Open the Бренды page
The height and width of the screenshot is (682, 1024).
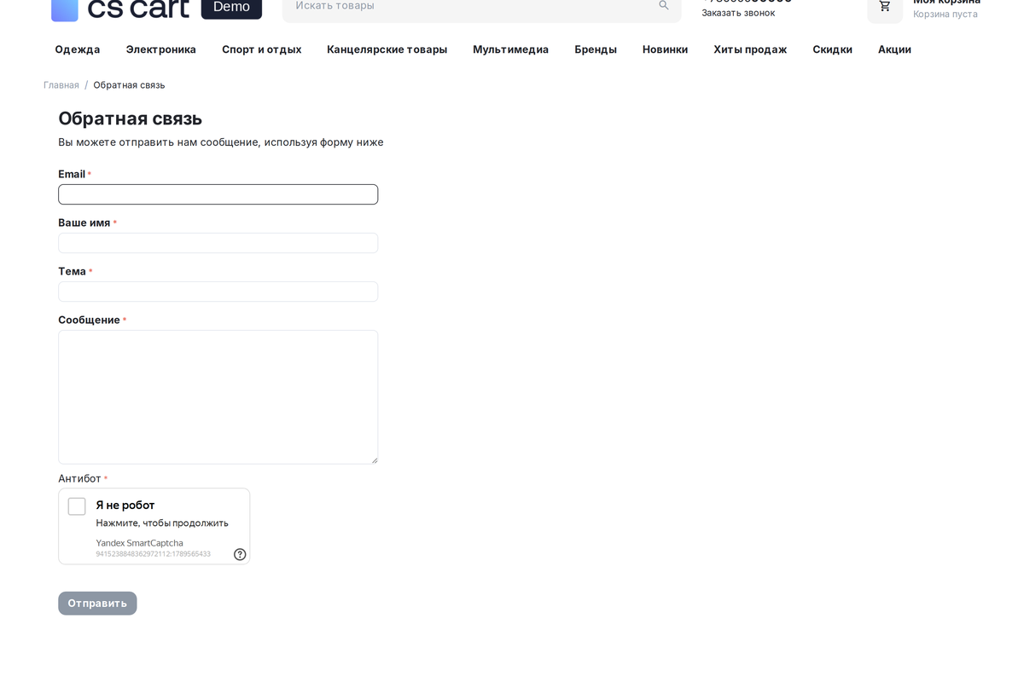click(x=596, y=49)
